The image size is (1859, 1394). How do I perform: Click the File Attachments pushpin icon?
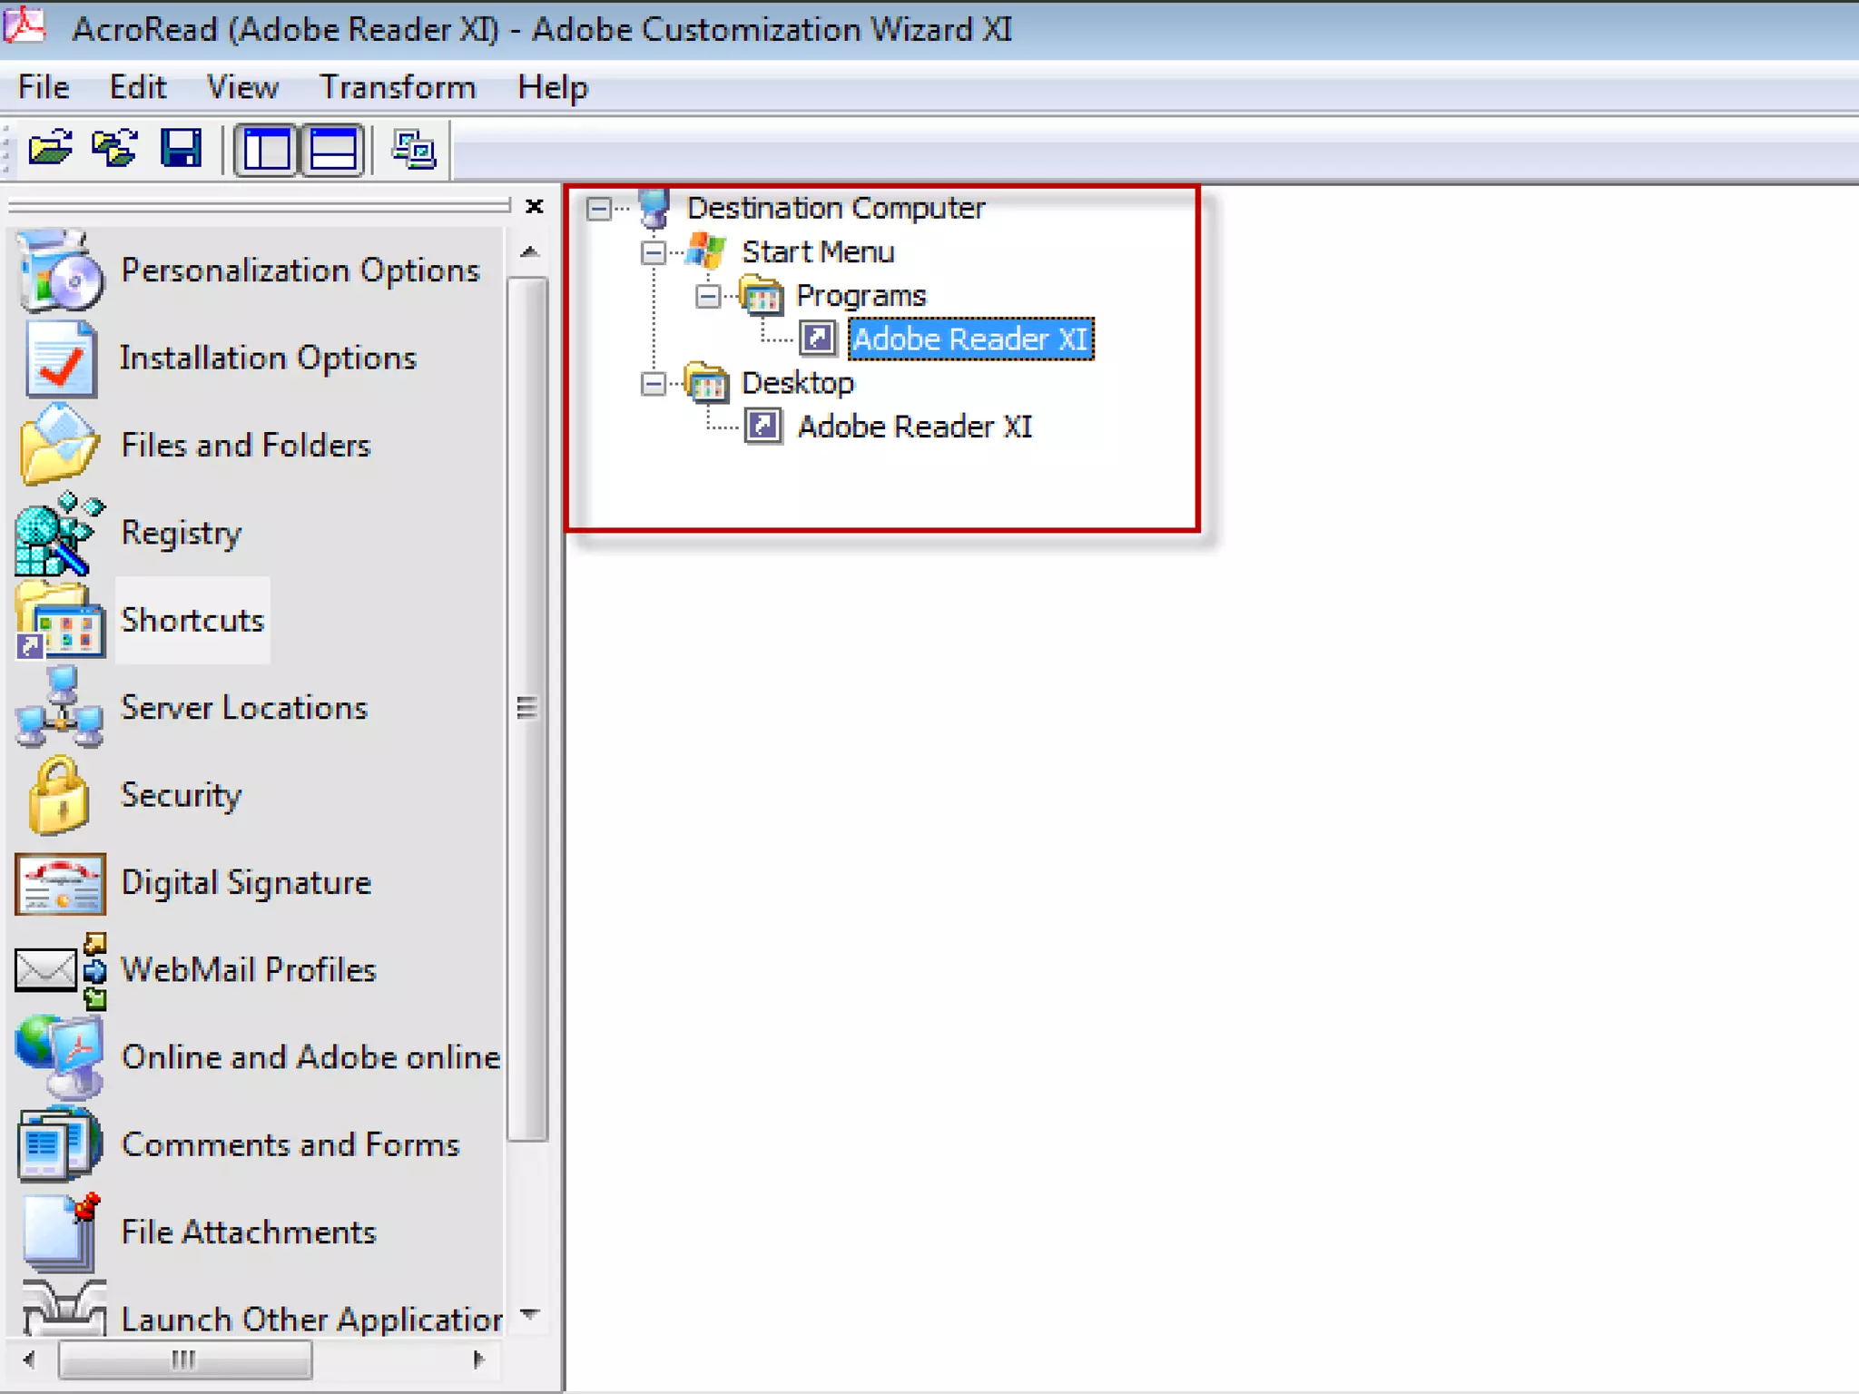60,1232
